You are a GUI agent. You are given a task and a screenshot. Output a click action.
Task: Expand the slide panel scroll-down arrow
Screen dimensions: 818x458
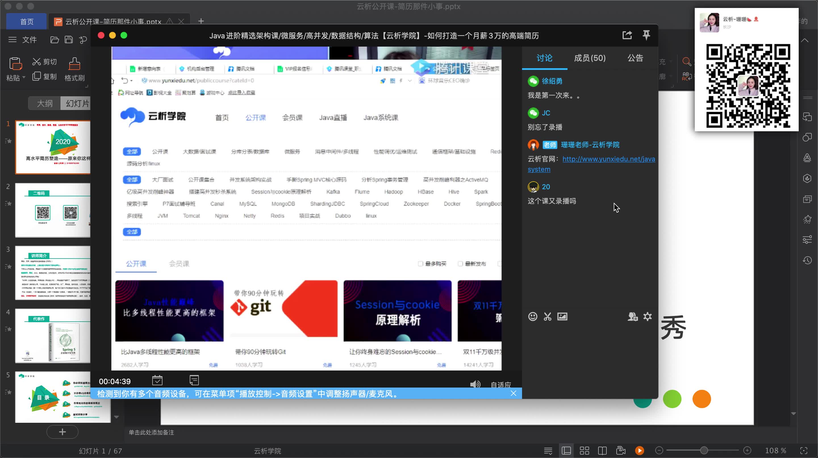point(116,417)
